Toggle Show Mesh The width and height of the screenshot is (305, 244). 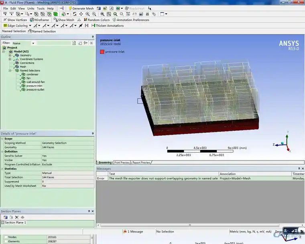pyautogui.click(x=64, y=20)
